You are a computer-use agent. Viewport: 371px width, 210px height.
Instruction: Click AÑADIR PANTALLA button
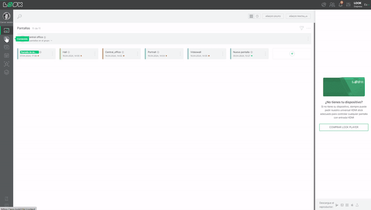click(x=298, y=16)
